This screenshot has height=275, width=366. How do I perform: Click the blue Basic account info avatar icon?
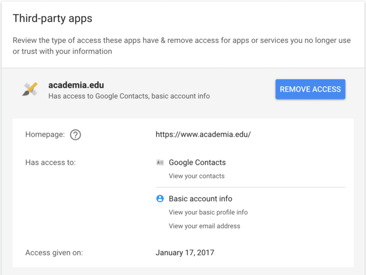[x=160, y=199]
